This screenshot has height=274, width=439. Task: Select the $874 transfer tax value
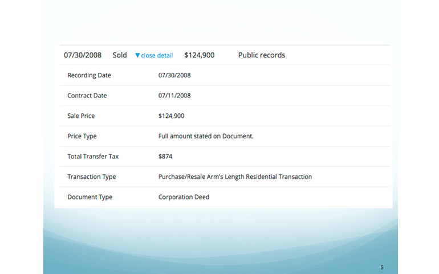[x=165, y=156]
